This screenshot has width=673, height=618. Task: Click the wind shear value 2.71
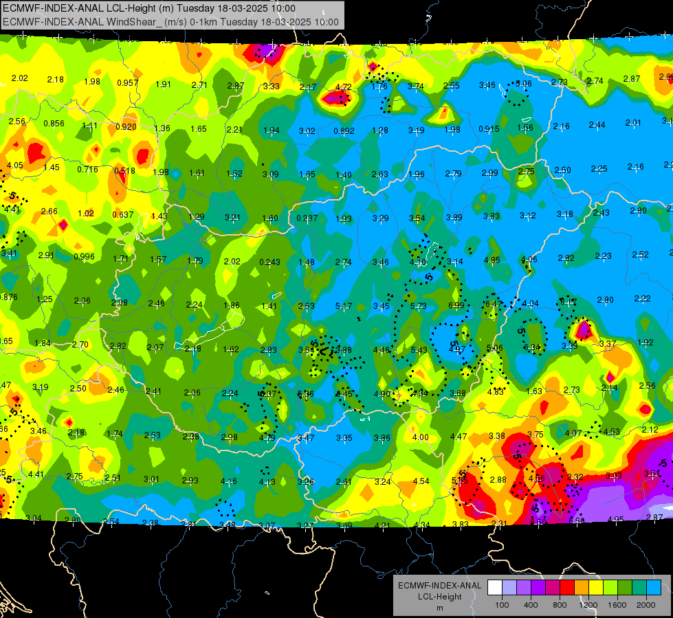point(199,85)
